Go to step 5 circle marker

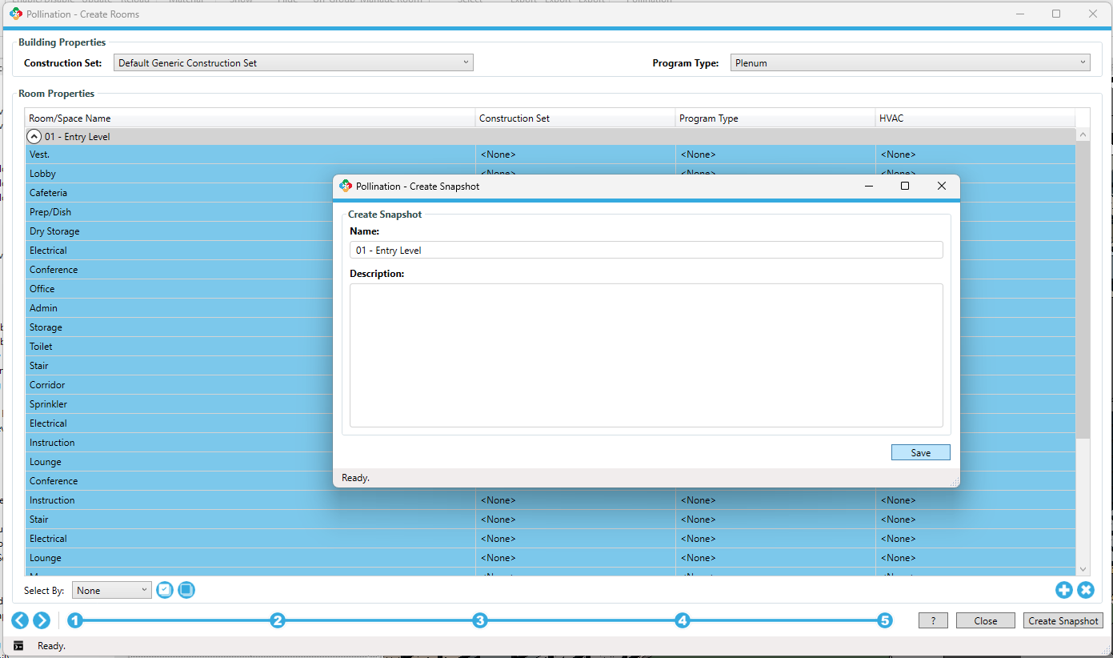click(x=884, y=620)
